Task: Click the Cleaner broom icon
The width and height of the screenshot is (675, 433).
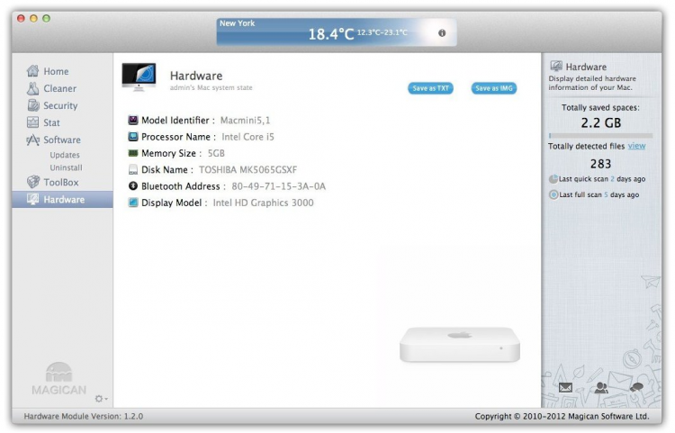Action: tap(32, 88)
